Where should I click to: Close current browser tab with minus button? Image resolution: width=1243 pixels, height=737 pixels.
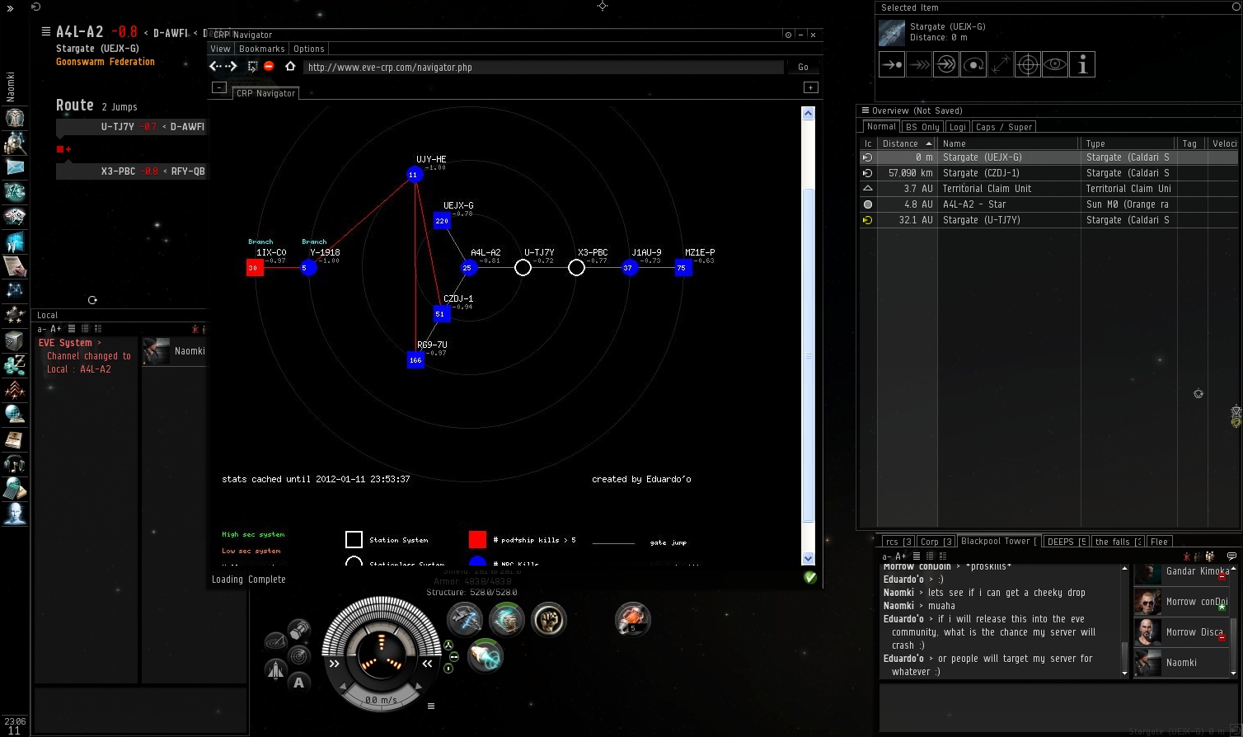click(218, 87)
